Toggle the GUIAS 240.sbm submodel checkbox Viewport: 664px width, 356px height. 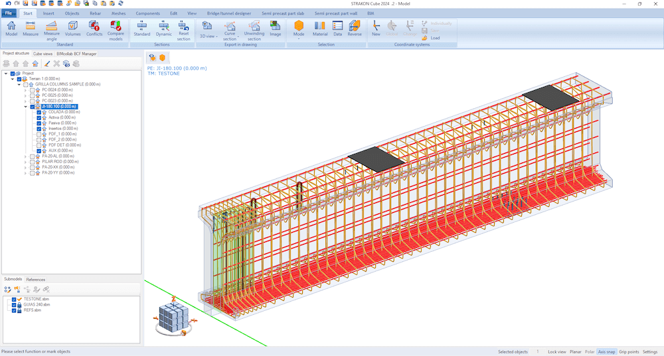[x=13, y=305]
